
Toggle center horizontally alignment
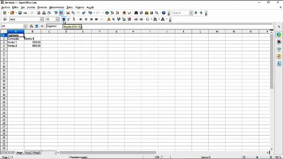tap(86, 19)
